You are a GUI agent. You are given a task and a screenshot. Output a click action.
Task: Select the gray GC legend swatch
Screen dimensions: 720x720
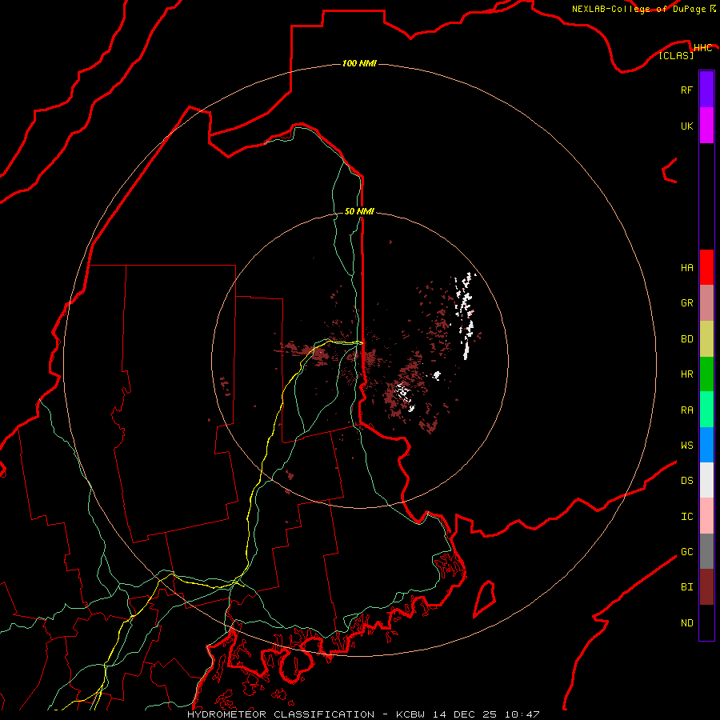click(706, 551)
